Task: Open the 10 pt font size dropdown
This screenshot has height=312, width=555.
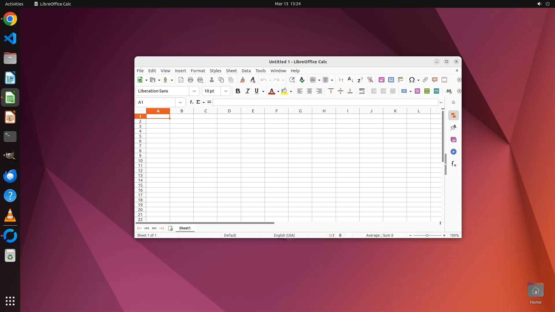Action: click(x=226, y=91)
